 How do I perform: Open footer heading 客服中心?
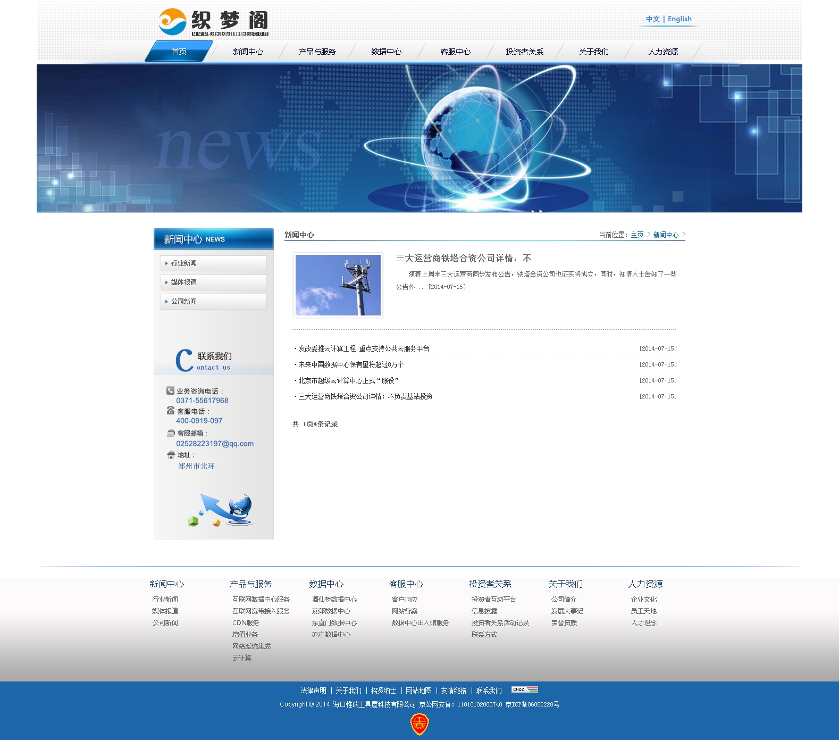click(x=406, y=584)
